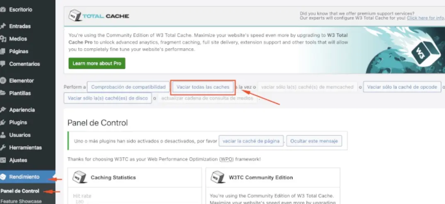Click the Plugins plug icon
Screen dimensions: 445x204
[x=2, y=123]
